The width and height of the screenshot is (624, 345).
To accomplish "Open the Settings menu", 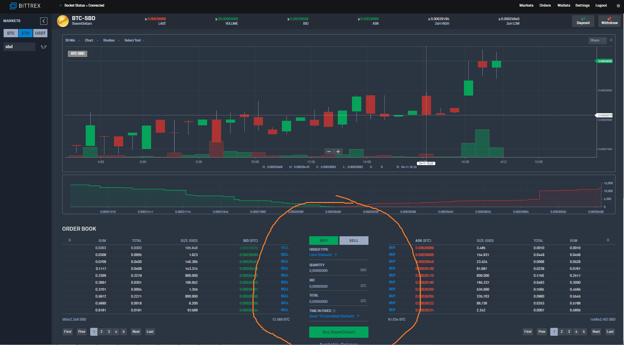I will point(582,6).
